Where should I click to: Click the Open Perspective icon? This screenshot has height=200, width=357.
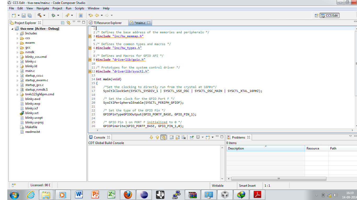[316, 15]
